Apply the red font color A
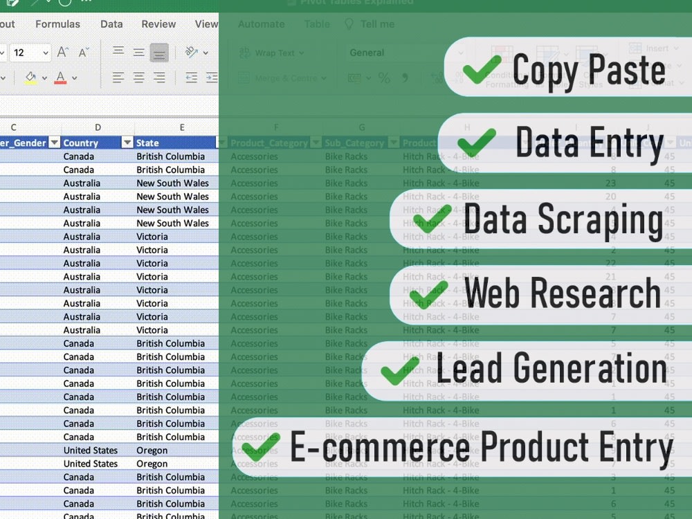 (60, 78)
